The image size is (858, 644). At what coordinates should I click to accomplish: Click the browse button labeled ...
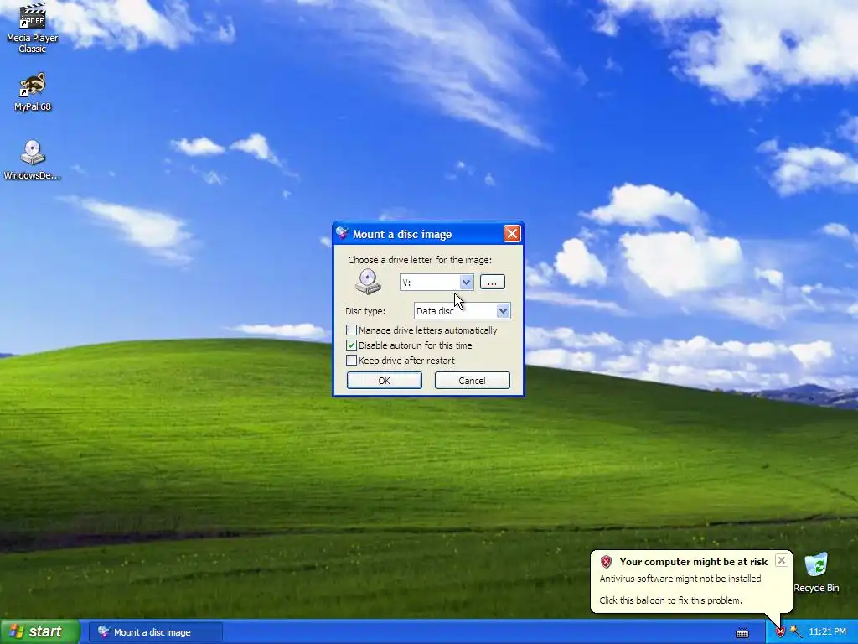492,282
